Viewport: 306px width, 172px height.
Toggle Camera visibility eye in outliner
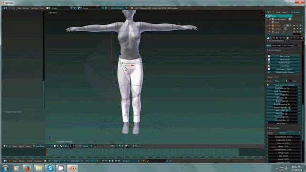(294, 29)
